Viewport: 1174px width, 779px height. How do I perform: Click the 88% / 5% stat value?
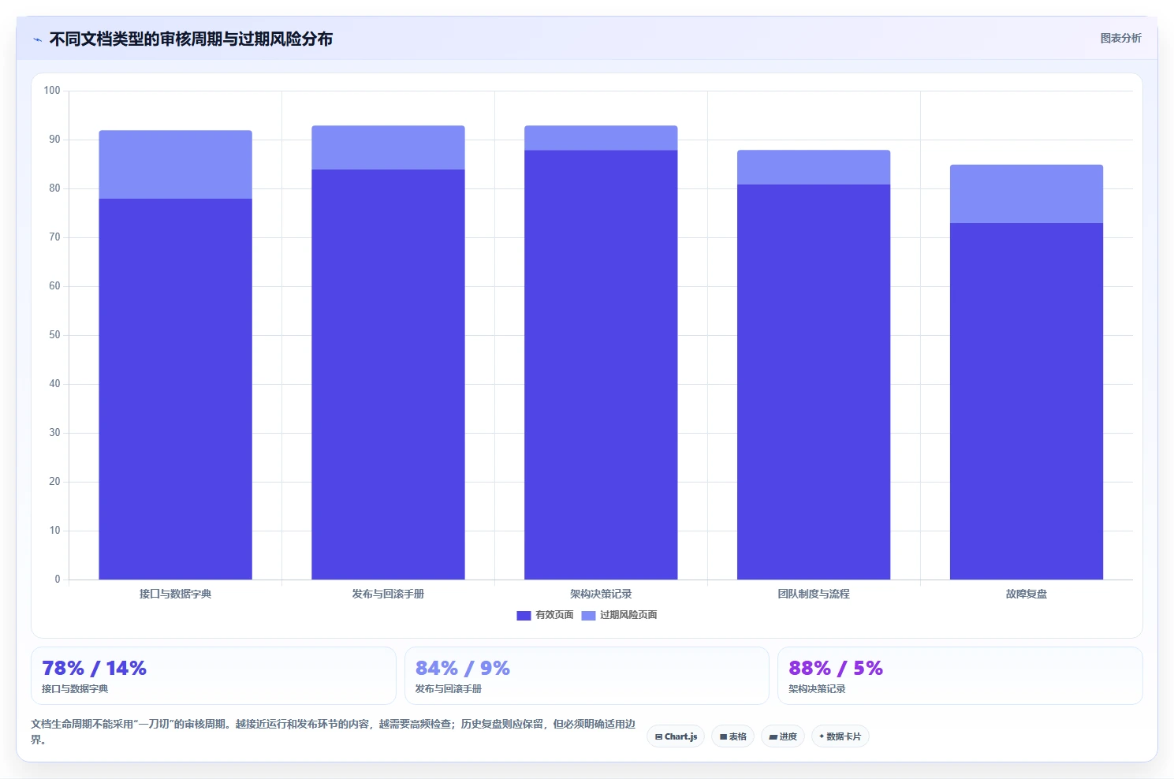click(x=836, y=669)
